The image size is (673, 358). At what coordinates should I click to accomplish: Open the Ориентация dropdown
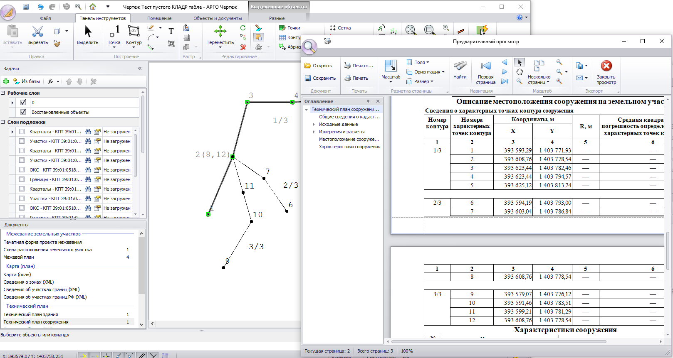425,72
